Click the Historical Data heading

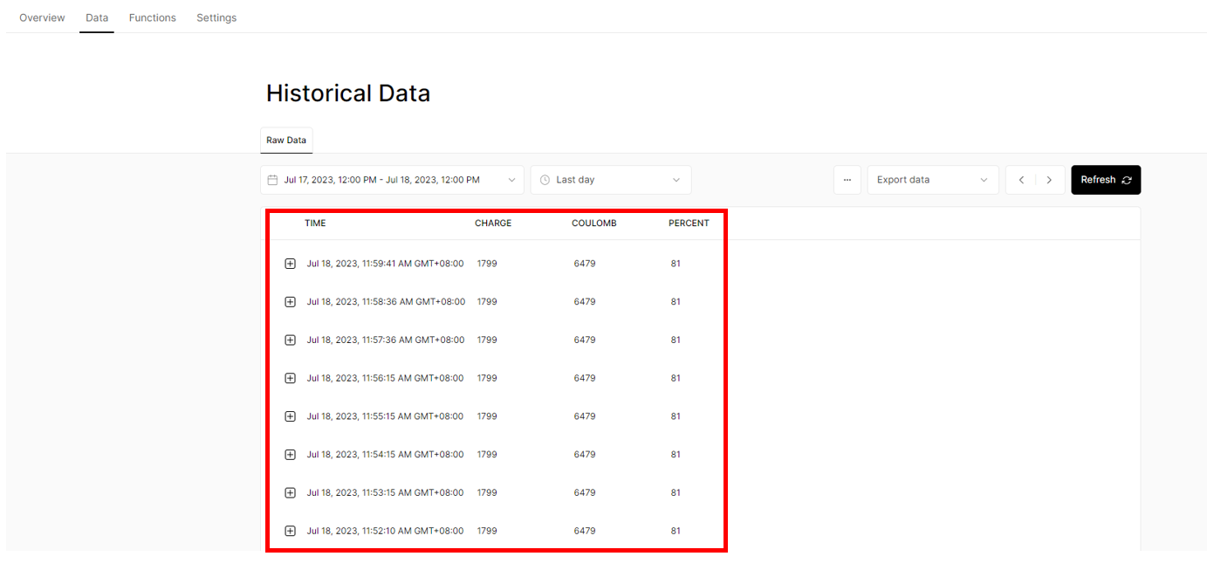[348, 93]
